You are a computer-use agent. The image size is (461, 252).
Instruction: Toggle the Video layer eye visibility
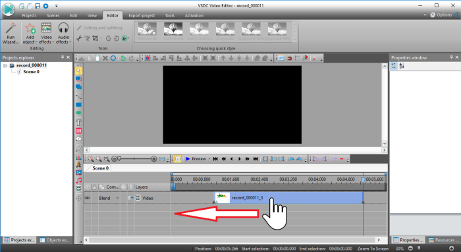(x=88, y=198)
